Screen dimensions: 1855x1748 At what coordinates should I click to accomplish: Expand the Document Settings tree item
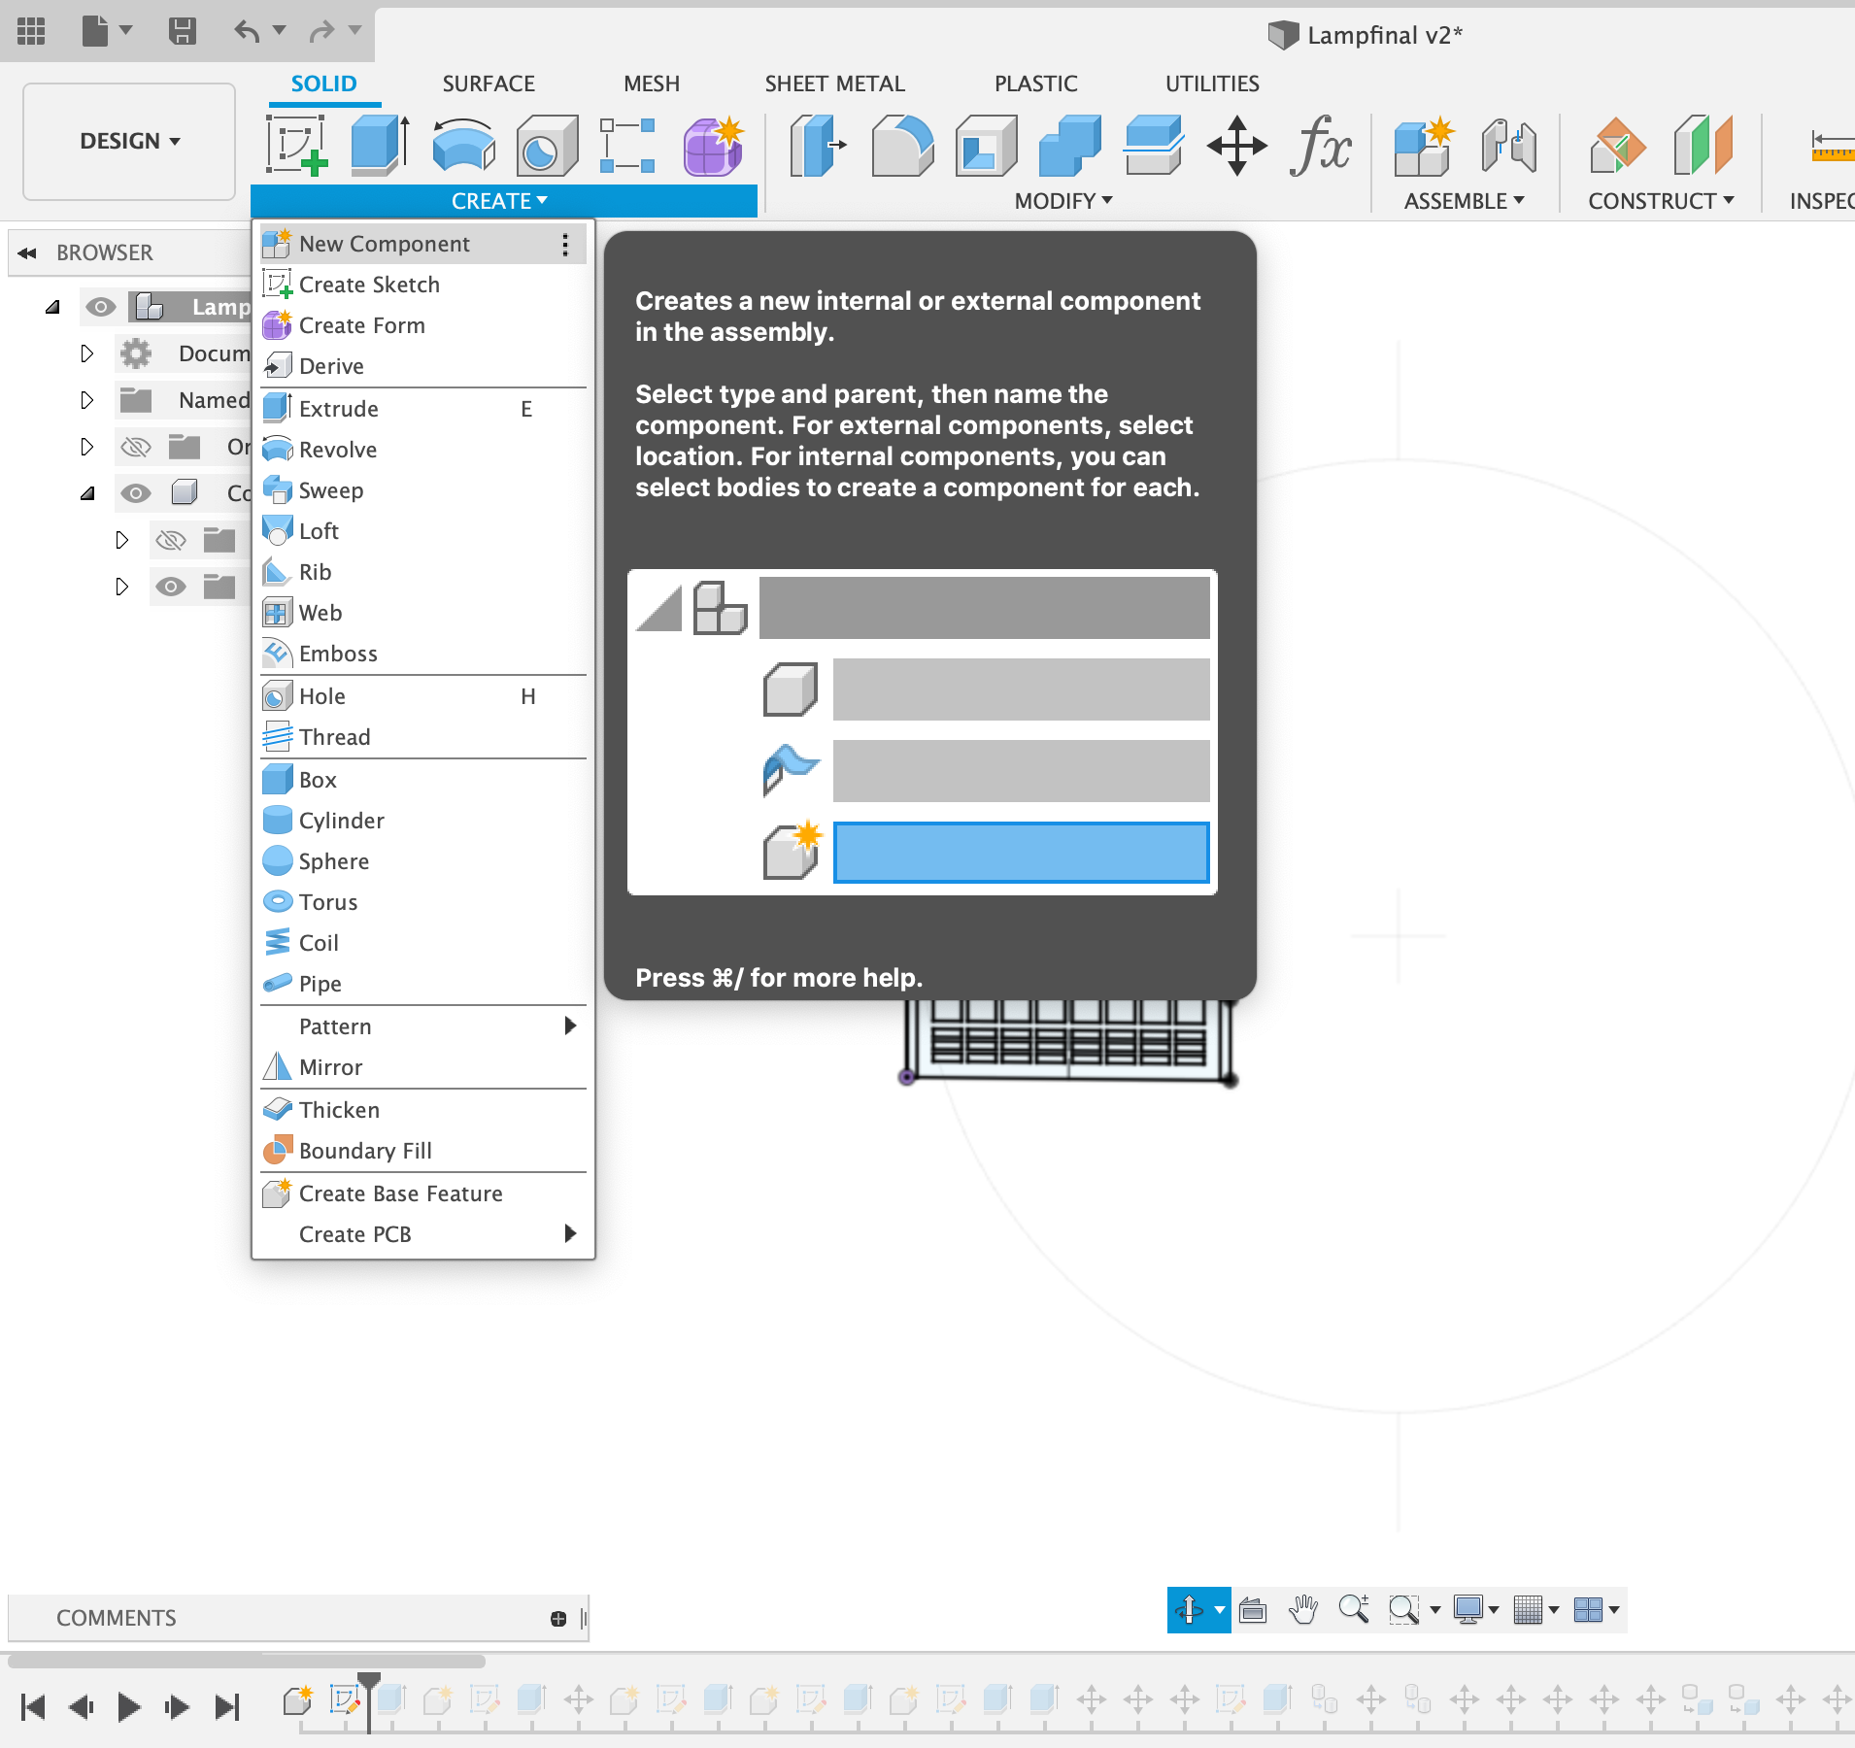pos(87,353)
